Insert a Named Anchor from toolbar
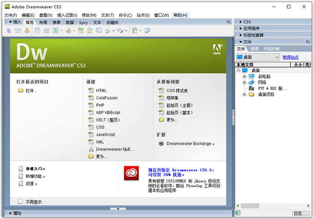314x219 pixels. click(27, 31)
